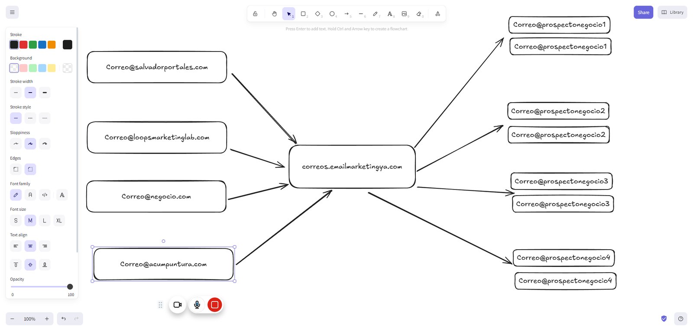The width and height of the screenshot is (693, 331).
Task: Click the Share button
Action: click(x=643, y=12)
